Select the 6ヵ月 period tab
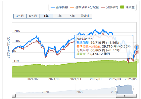Screen dimensions: 141x99 33,16
